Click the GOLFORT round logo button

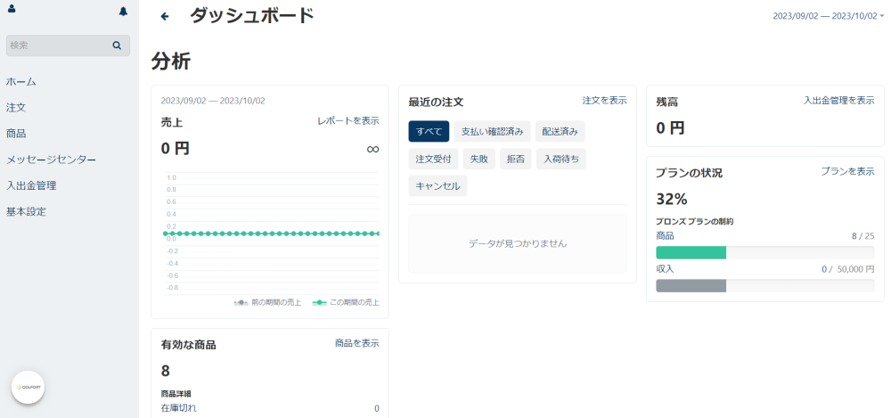tap(28, 388)
